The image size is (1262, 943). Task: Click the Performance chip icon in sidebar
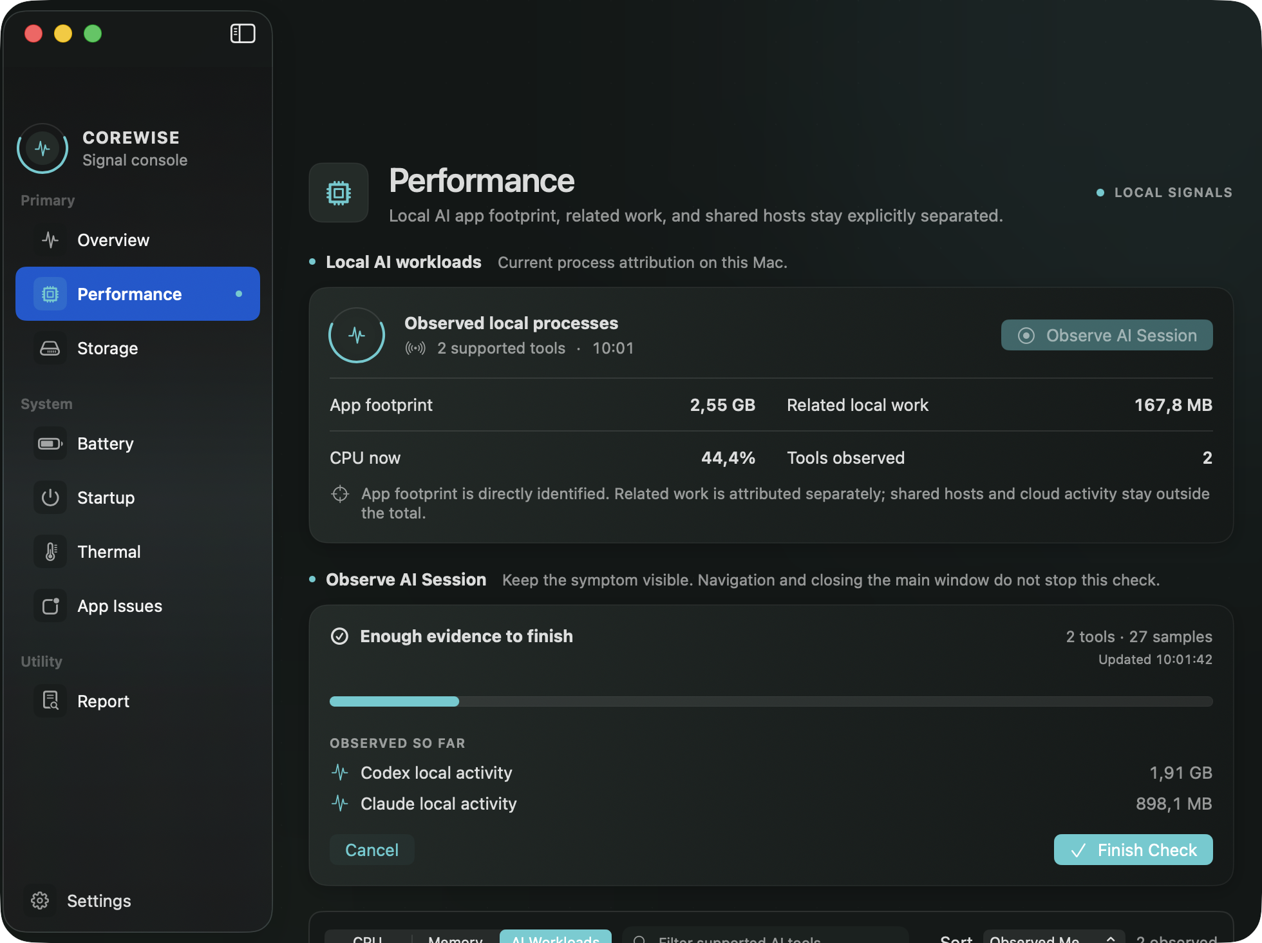pyautogui.click(x=50, y=294)
